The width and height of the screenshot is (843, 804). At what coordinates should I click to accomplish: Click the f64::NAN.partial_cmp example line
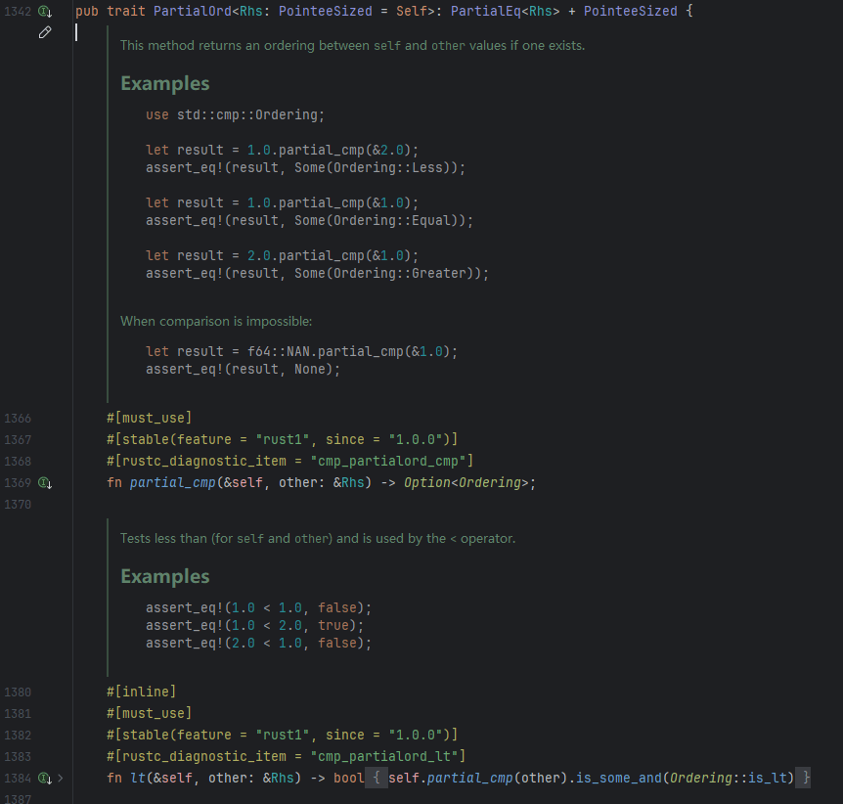click(301, 351)
